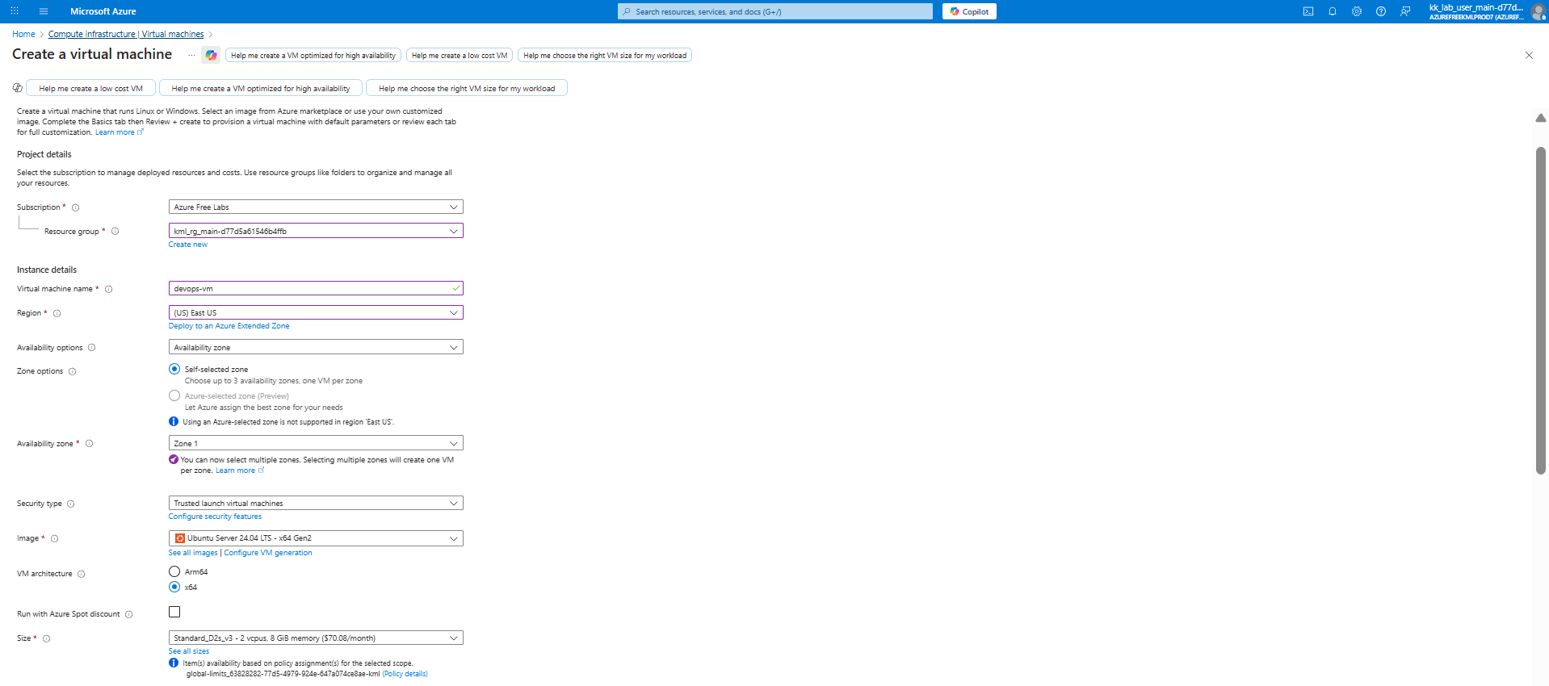Choose Arm64 VM architecture

tap(174, 571)
